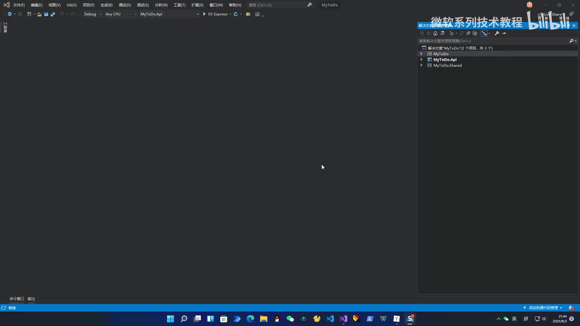Open the notifications bell in status bar
This screenshot has height=326, width=580.
tap(571, 308)
